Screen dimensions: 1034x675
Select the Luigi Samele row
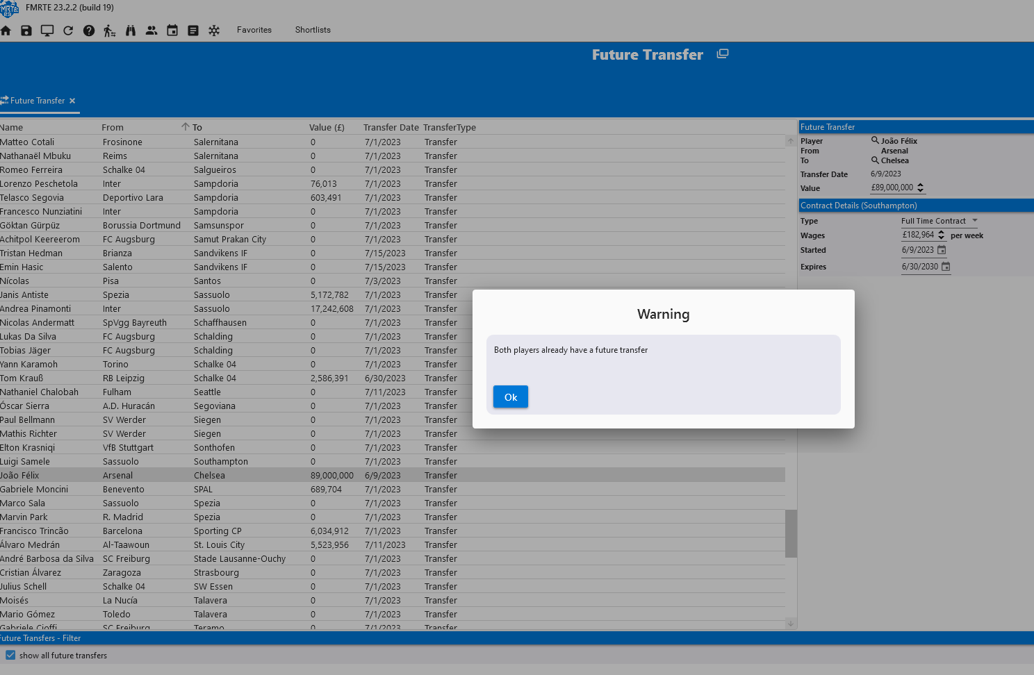[x=393, y=461]
